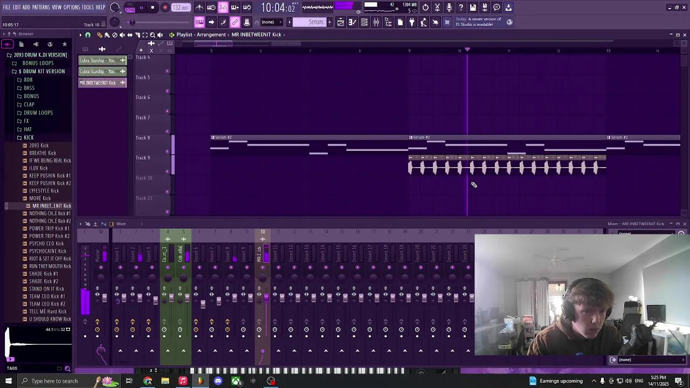The width and height of the screenshot is (690, 388).
Task: Open Google Chrome from the taskbar
Action: (148, 381)
